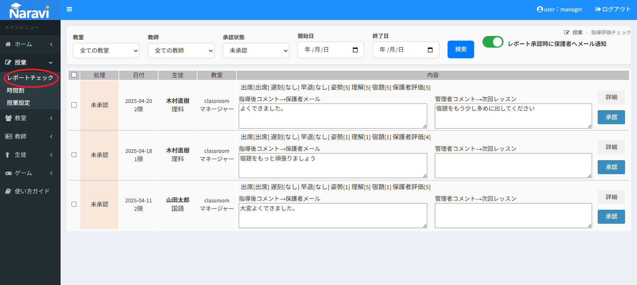Expand the 生徒 menu chevron

click(51, 155)
